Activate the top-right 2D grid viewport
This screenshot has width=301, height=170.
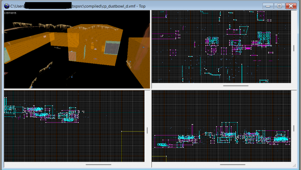tap(221, 47)
